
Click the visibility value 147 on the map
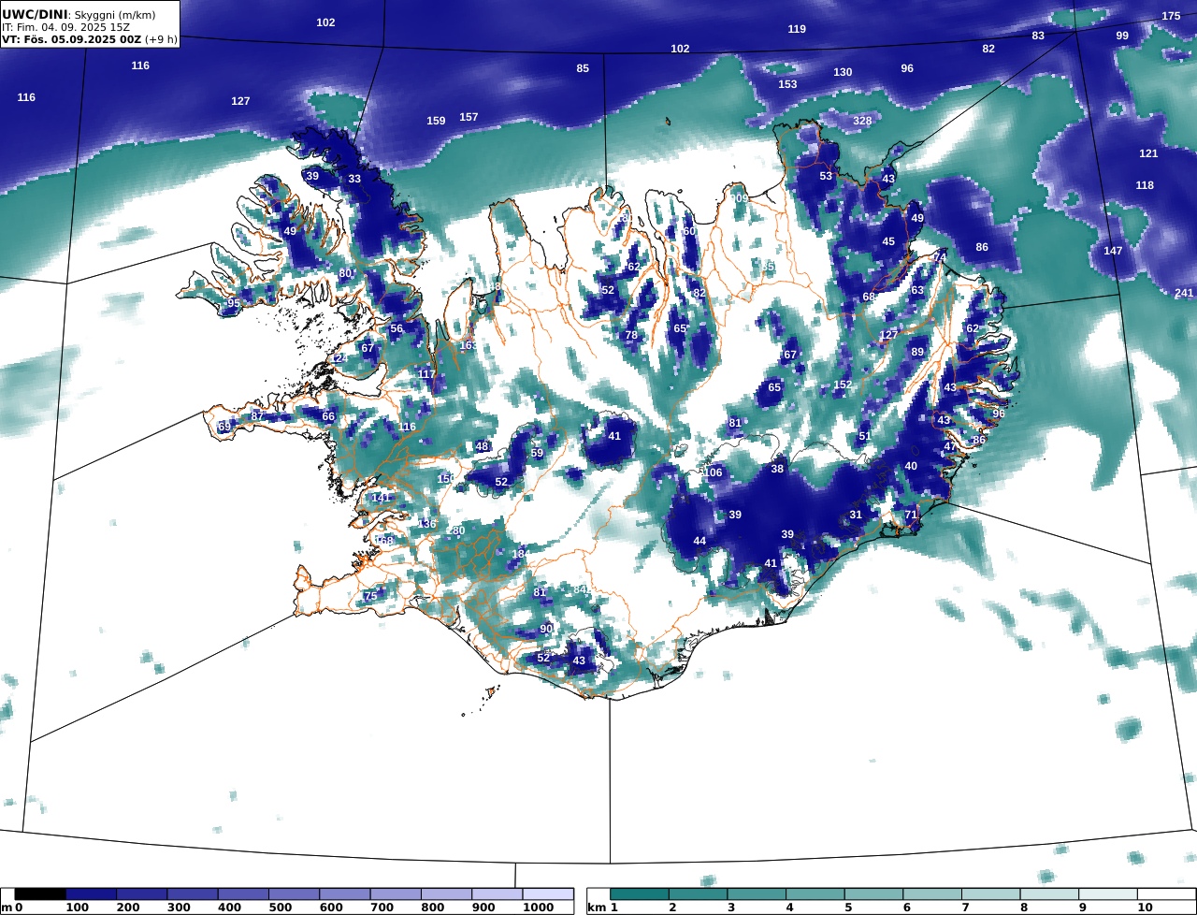click(x=1113, y=251)
